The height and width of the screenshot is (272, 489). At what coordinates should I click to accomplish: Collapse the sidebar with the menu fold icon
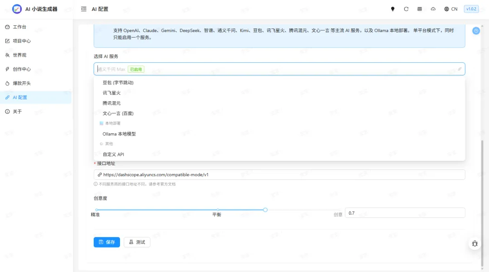click(84, 9)
